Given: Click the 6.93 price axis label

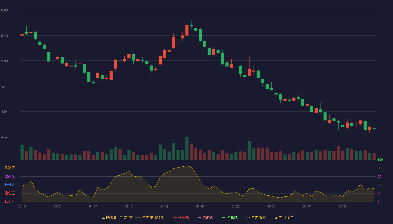Looking at the screenshot, I should click(4, 10).
